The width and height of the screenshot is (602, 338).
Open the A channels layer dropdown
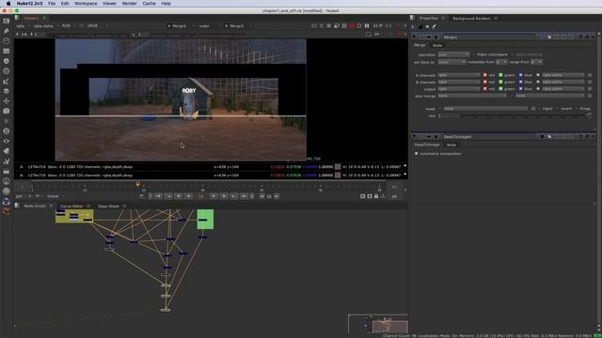click(x=459, y=75)
